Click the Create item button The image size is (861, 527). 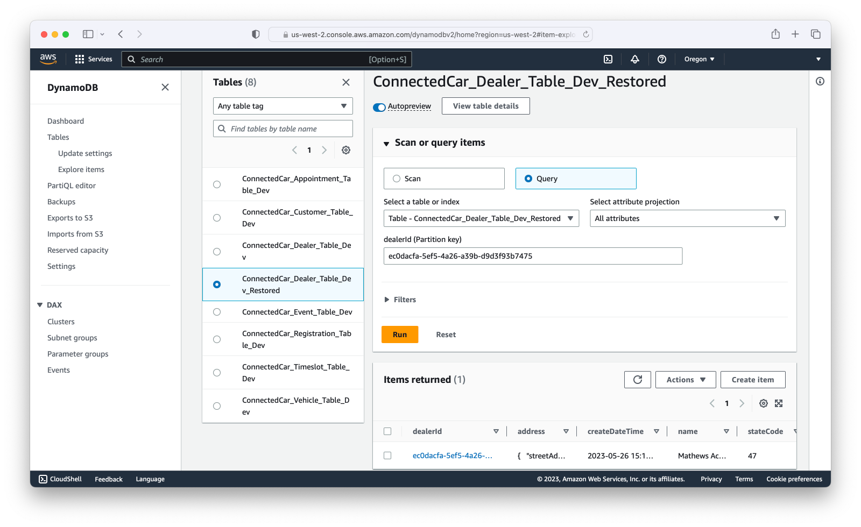click(x=753, y=380)
